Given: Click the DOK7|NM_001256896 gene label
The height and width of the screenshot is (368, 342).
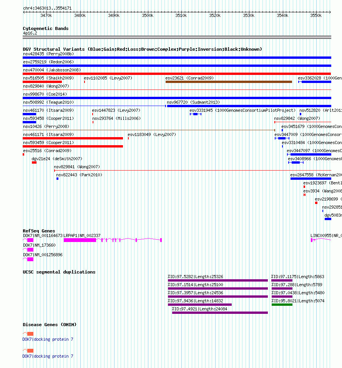Looking at the screenshot, I should [x=43, y=255].
